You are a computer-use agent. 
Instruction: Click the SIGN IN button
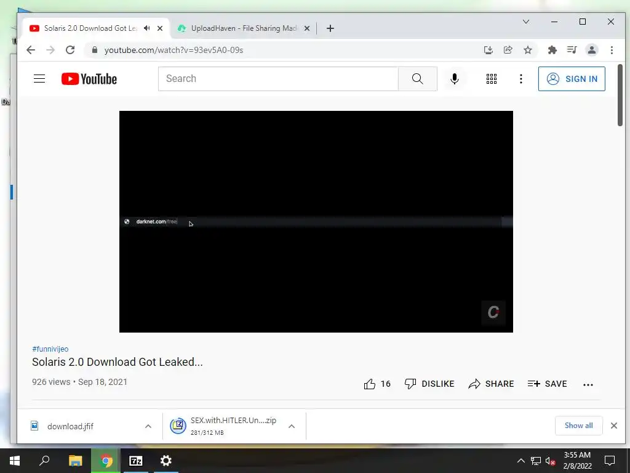point(572,79)
